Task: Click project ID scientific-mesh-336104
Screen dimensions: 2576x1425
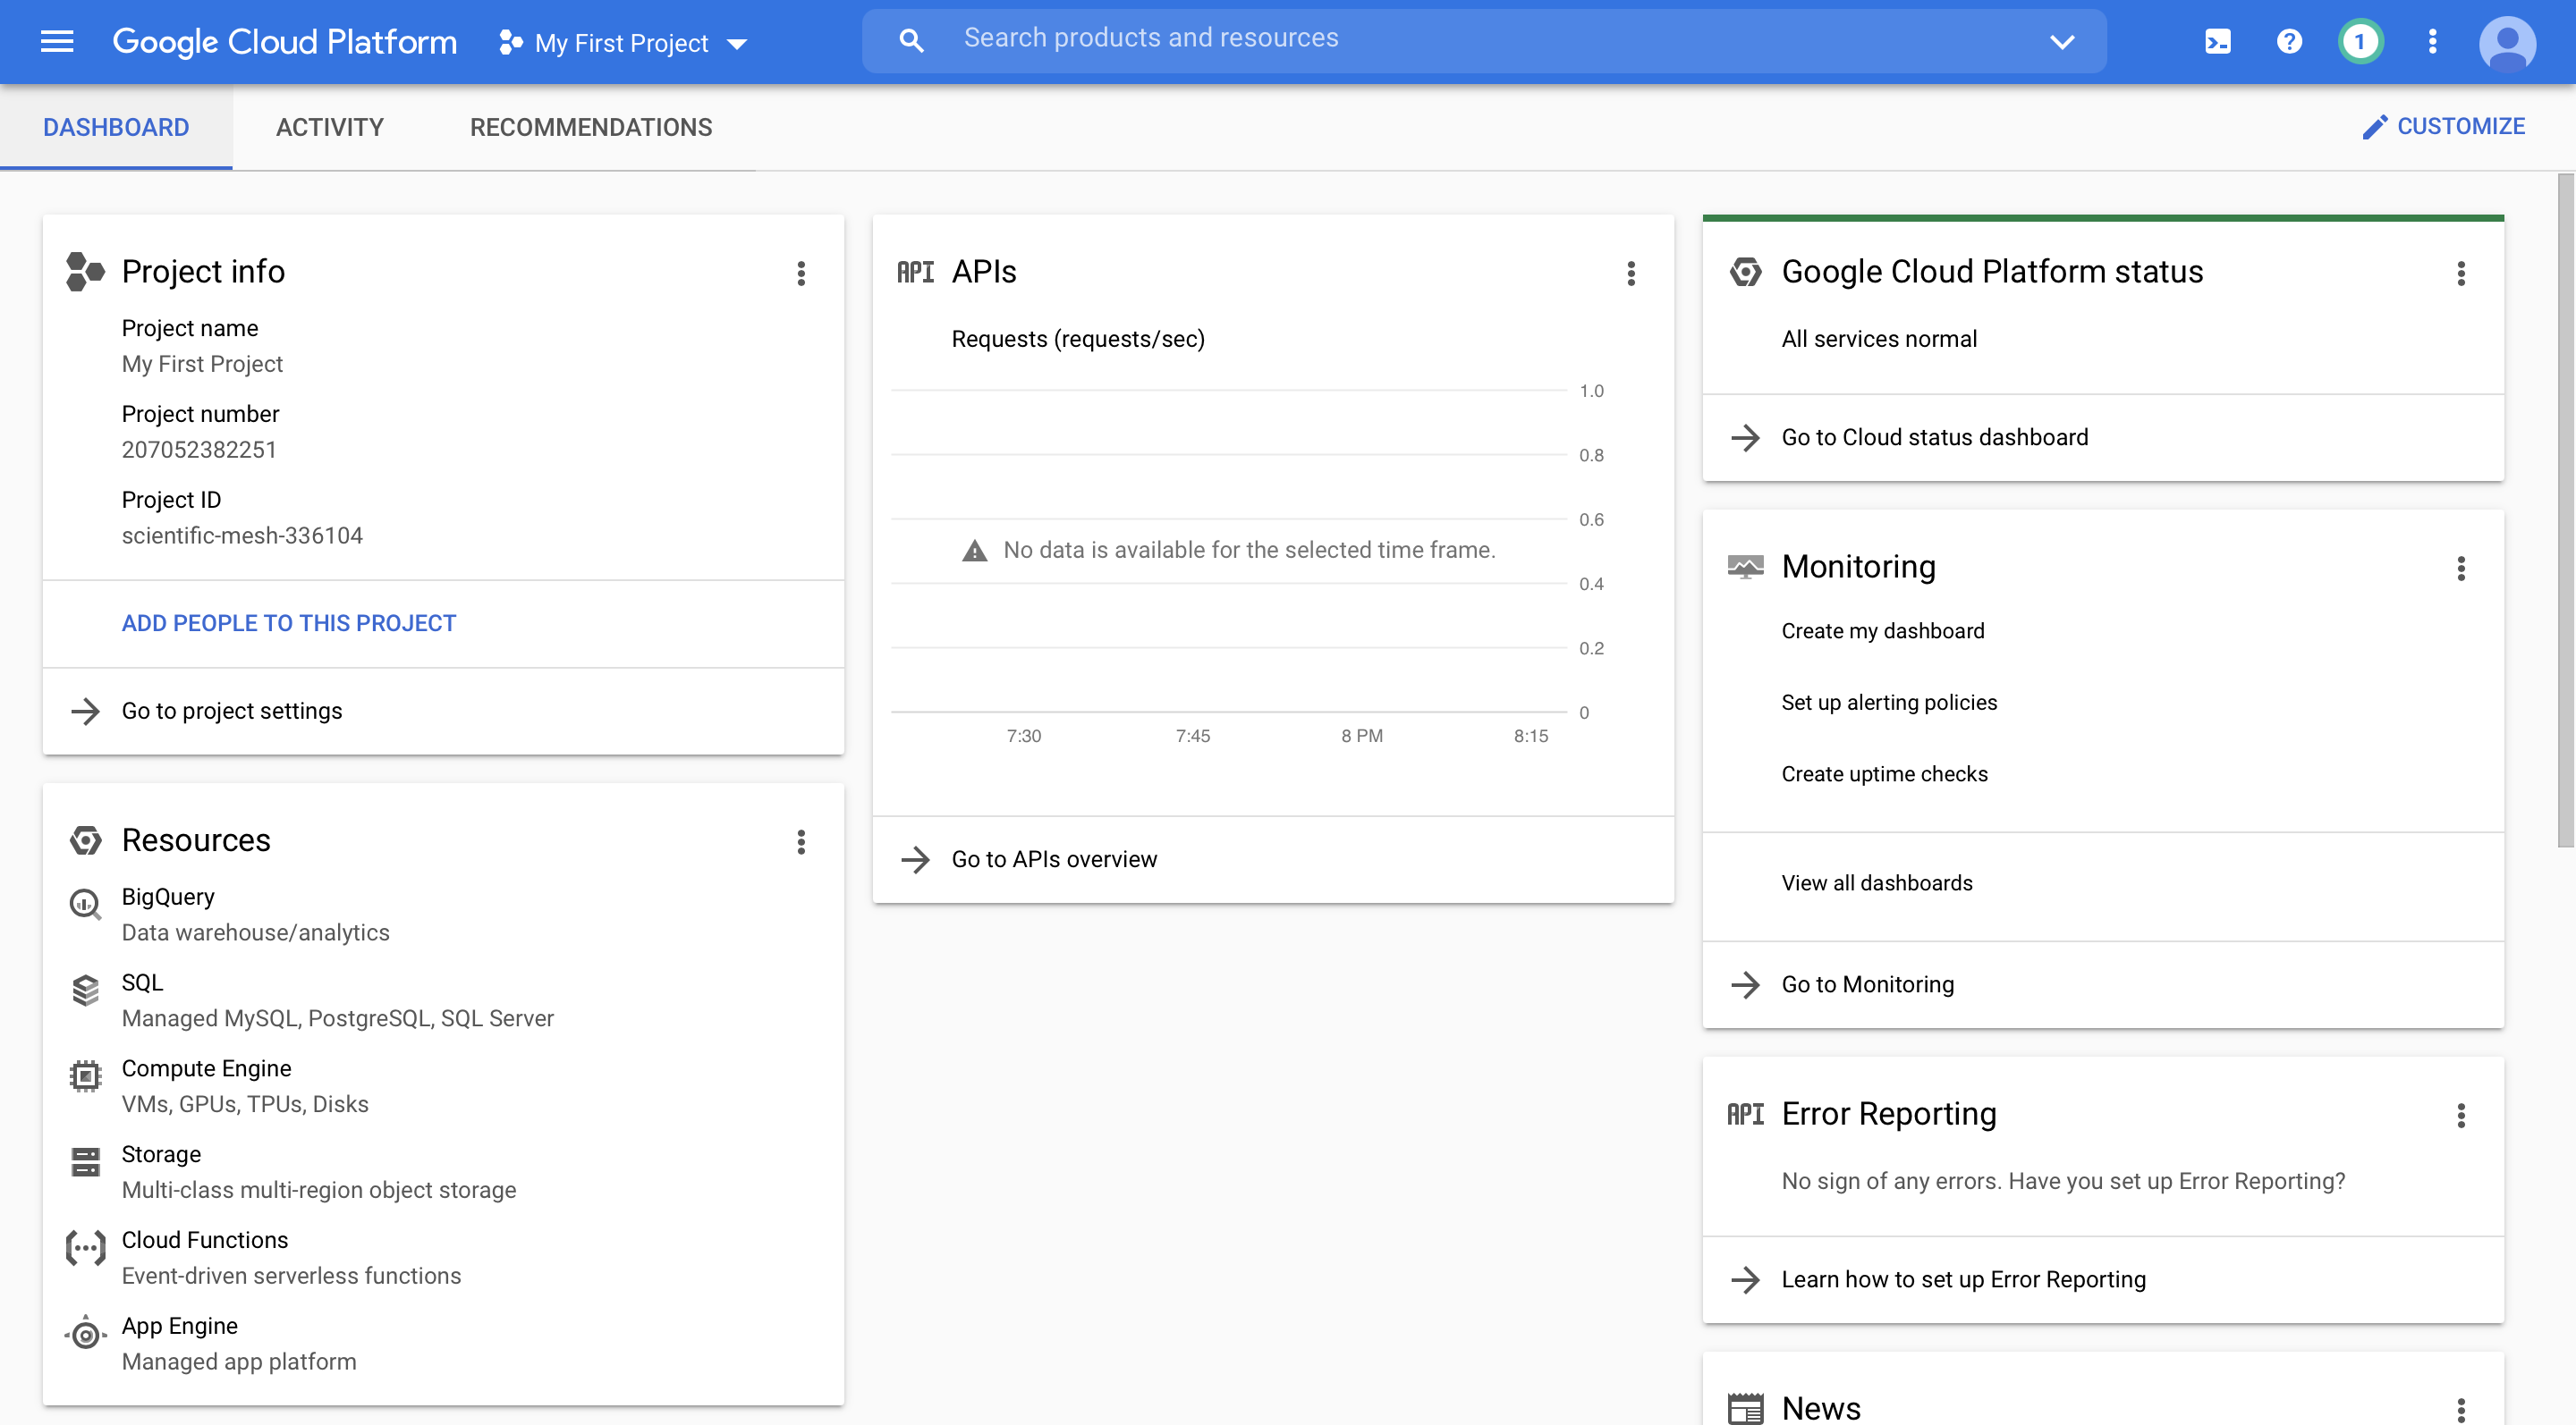Action: point(242,535)
